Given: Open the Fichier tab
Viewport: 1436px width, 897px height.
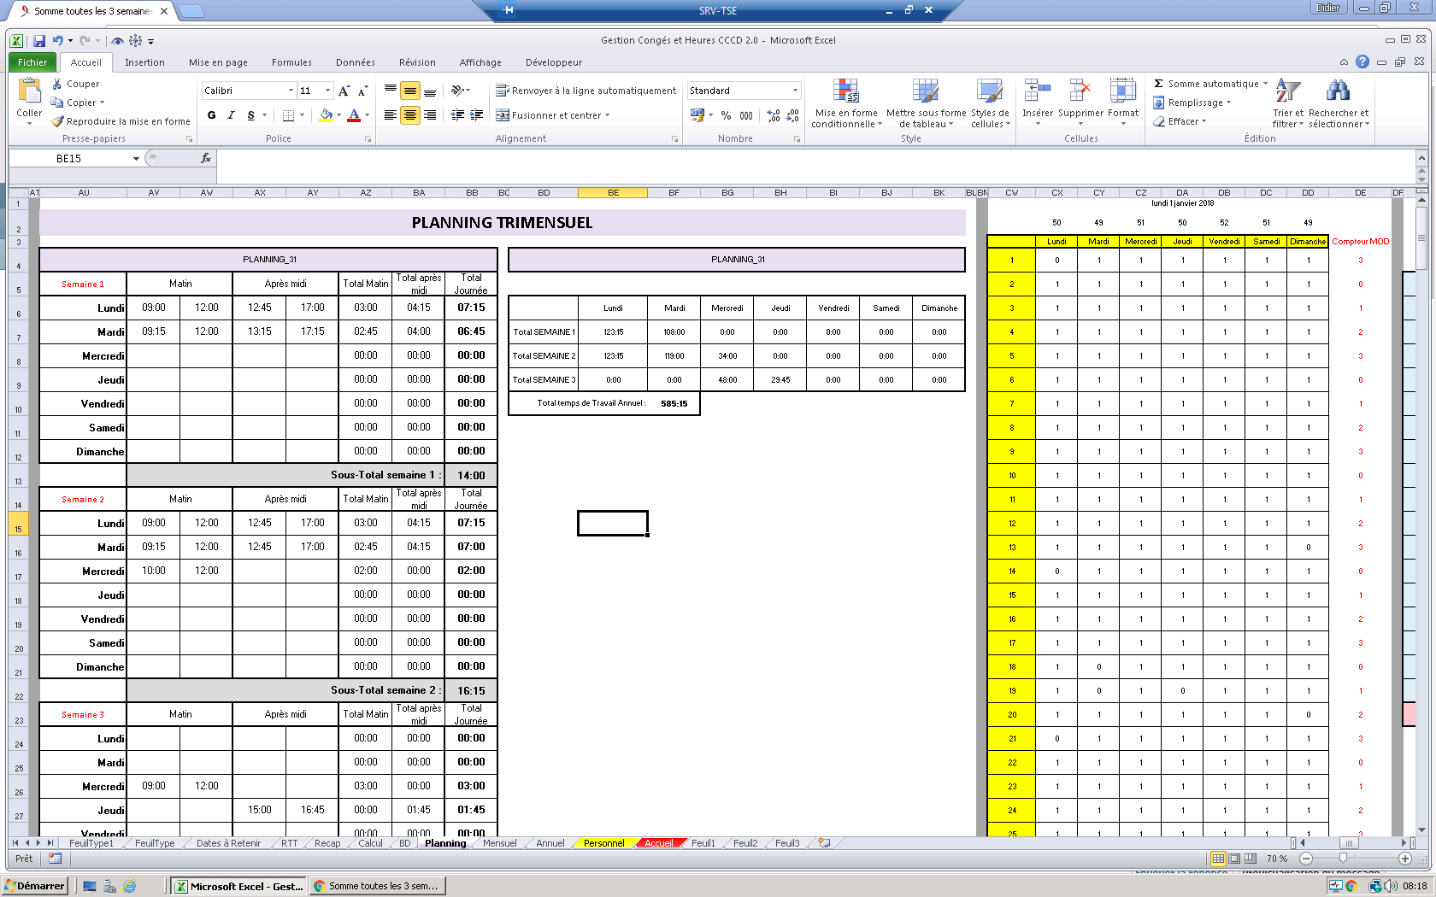Looking at the screenshot, I should (x=32, y=62).
